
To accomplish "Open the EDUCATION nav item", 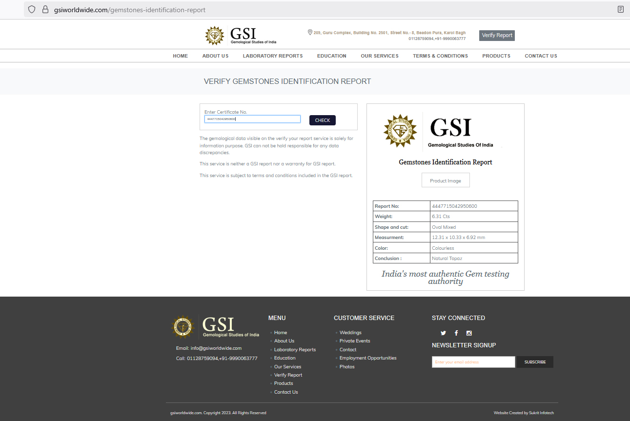I will click(332, 56).
